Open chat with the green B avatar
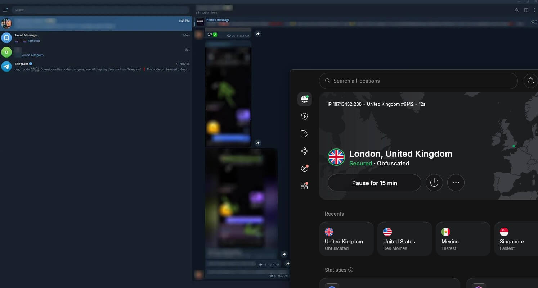The width and height of the screenshot is (538, 288). click(x=96, y=52)
